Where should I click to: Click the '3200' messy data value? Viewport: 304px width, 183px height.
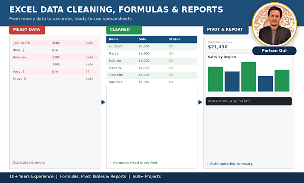tap(56, 57)
